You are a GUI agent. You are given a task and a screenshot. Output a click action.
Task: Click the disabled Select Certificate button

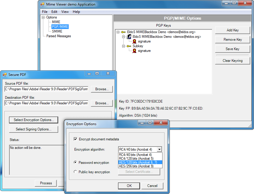[x=139, y=172]
